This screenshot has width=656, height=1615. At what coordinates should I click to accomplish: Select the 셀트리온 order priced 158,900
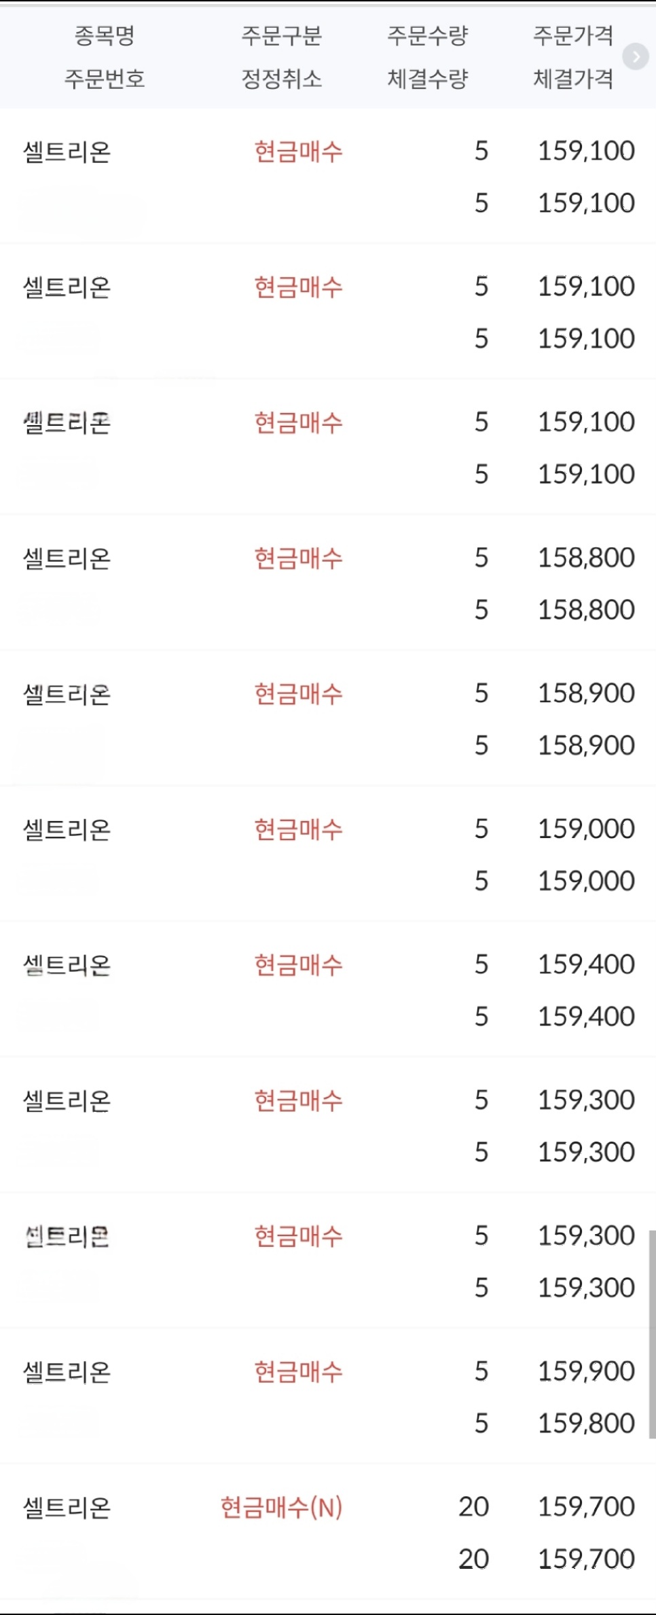pos(328,719)
